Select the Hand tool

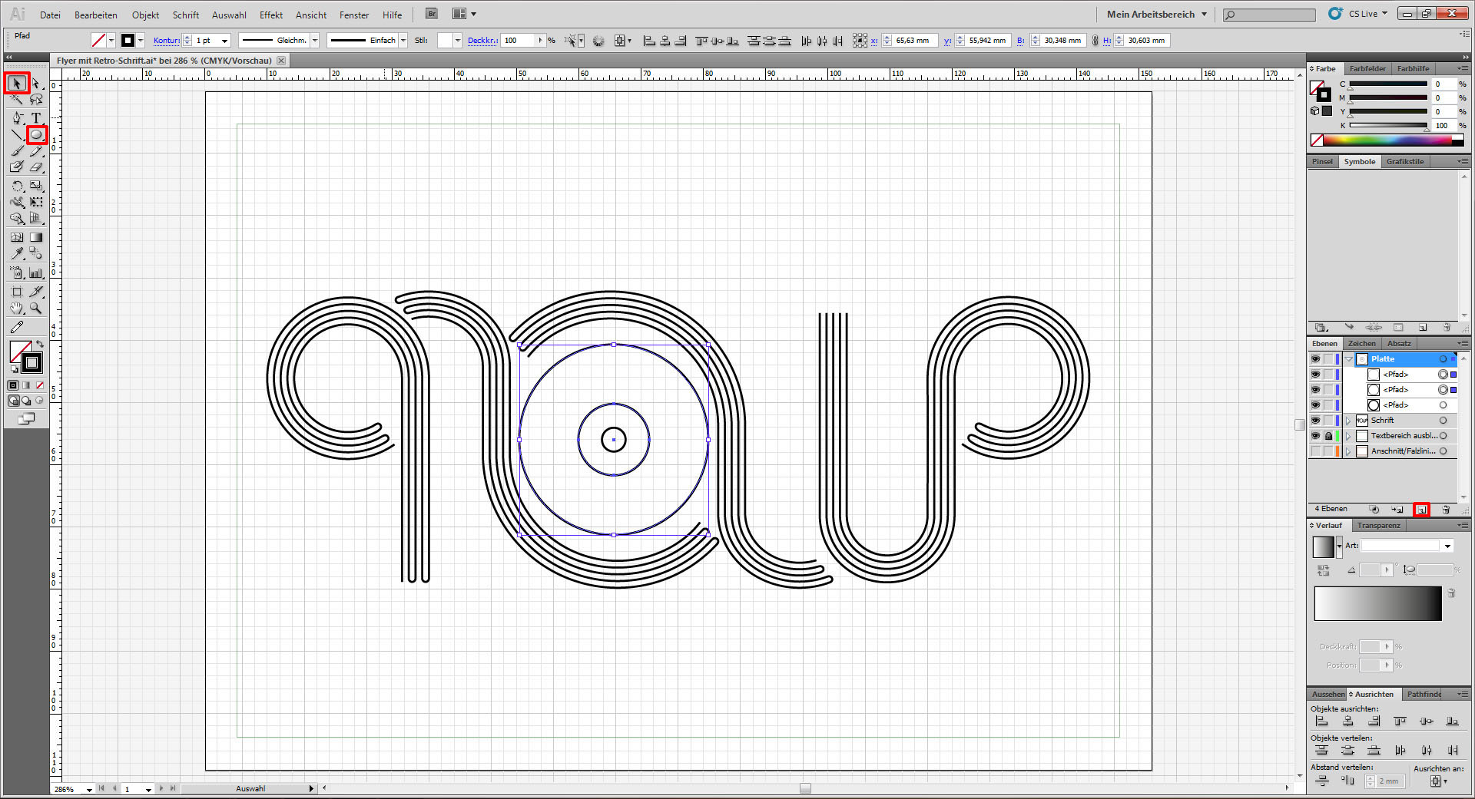point(17,309)
